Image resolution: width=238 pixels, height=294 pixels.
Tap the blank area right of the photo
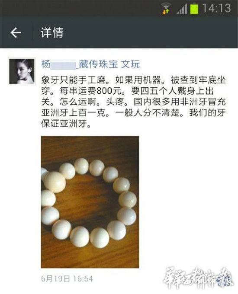coord(188,202)
